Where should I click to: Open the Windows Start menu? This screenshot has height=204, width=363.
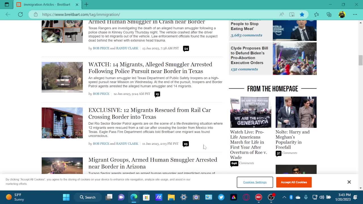pos(66,197)
